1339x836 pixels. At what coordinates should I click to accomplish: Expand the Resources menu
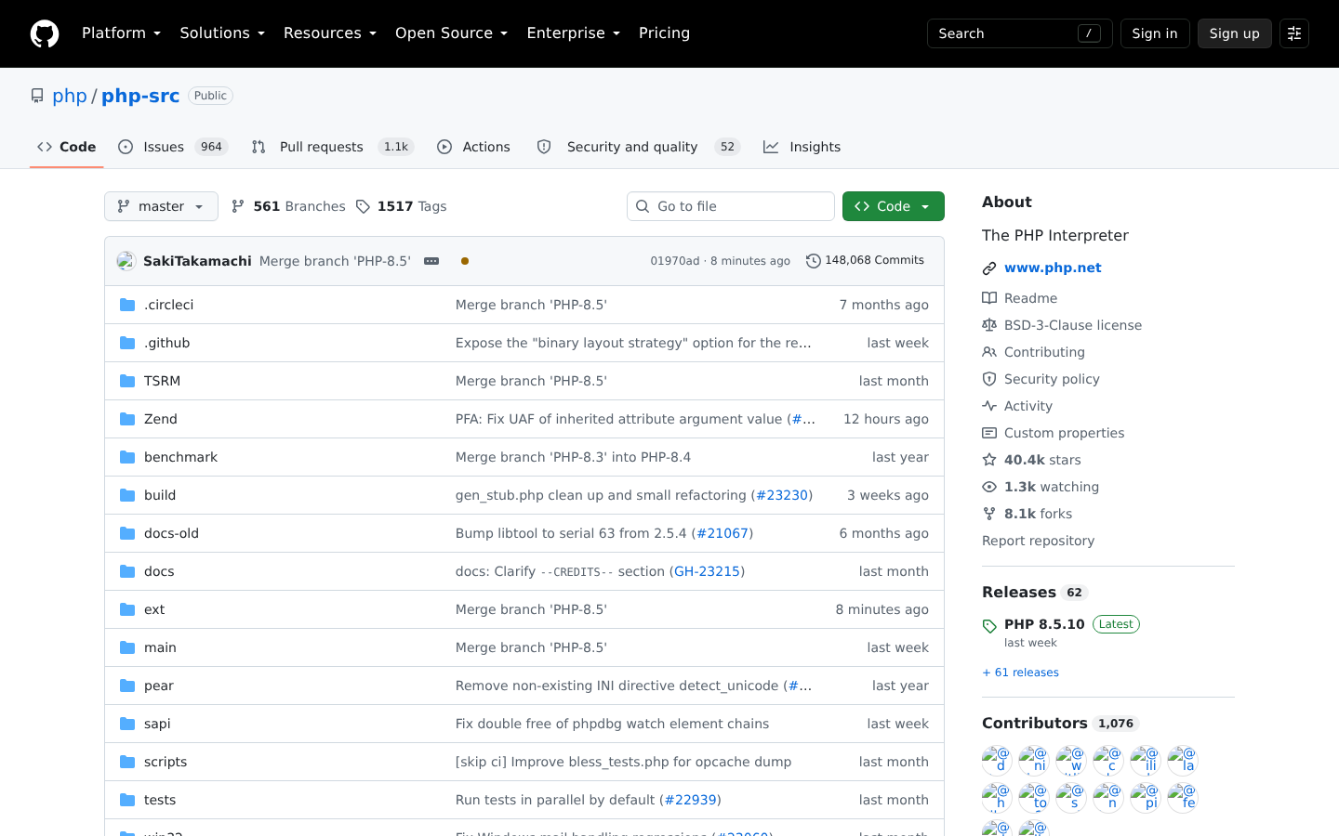coord(330,33)
